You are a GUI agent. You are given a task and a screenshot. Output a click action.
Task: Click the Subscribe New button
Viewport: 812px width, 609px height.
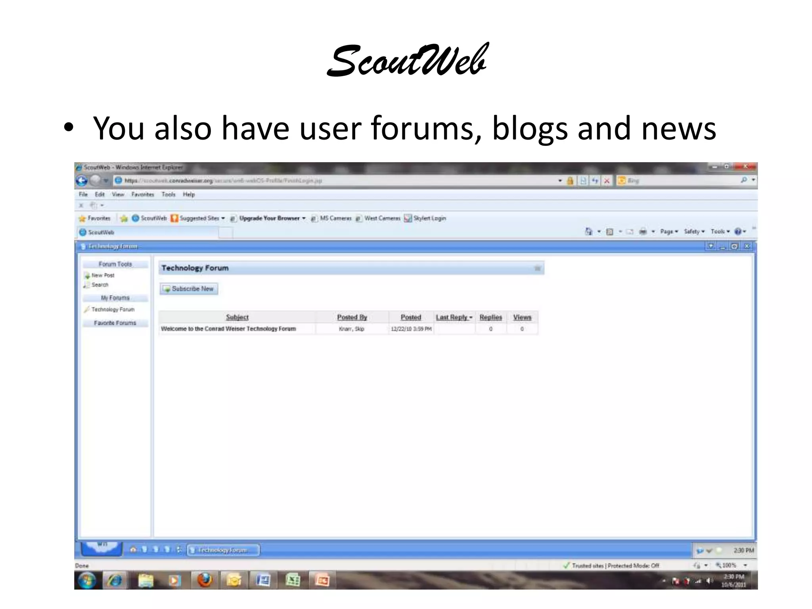click(x=189, y=289)
